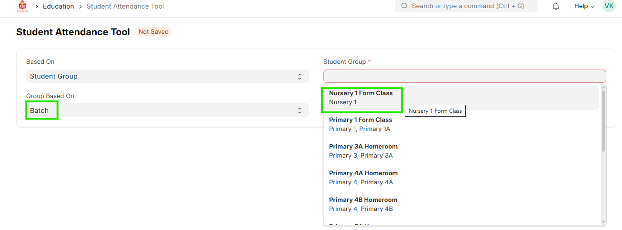The width and height of the screenshot is (622, 230).
Task: Choose Primary 4B Homeroom option
Action: [x=363, y=204]
